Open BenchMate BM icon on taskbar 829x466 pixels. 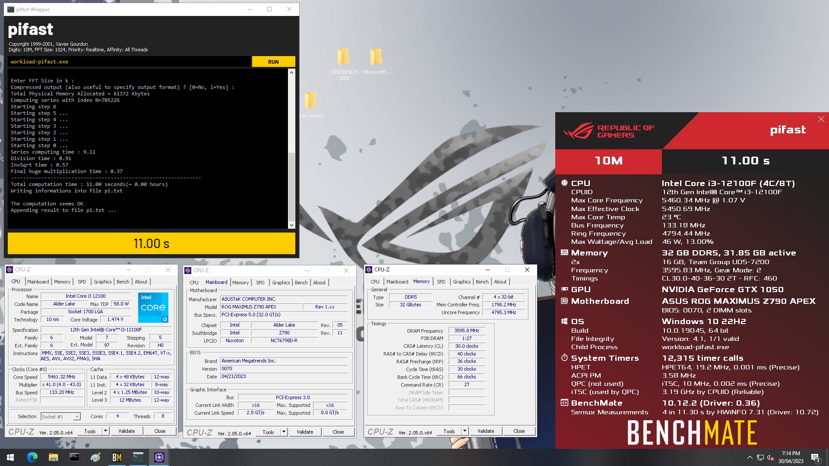point(117,457)
